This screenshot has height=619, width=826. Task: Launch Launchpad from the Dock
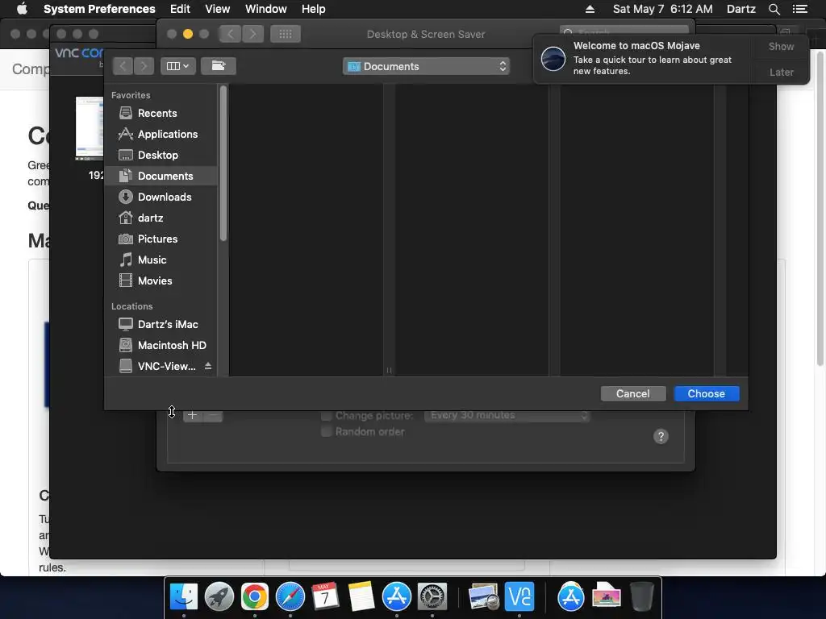[x=219, y=597]
